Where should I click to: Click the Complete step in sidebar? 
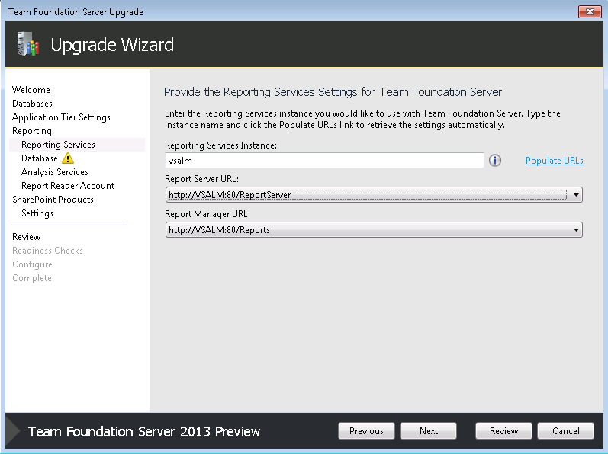point(32,278)
